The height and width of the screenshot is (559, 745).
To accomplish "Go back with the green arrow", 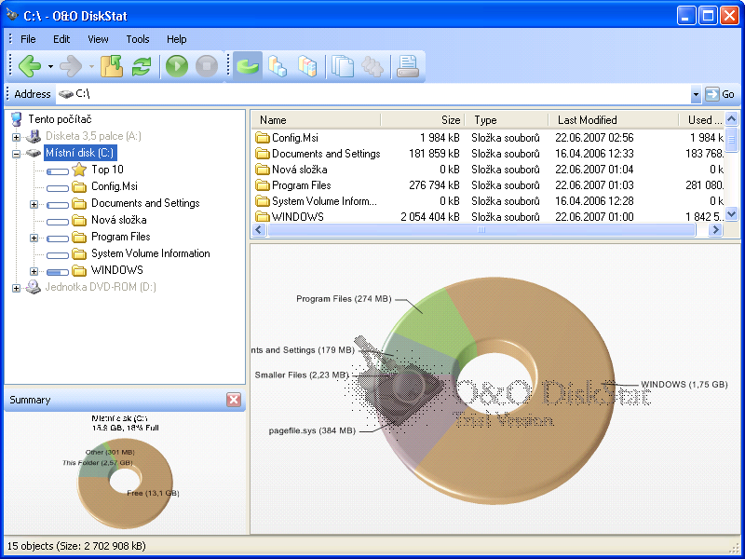I will (30, 66).
